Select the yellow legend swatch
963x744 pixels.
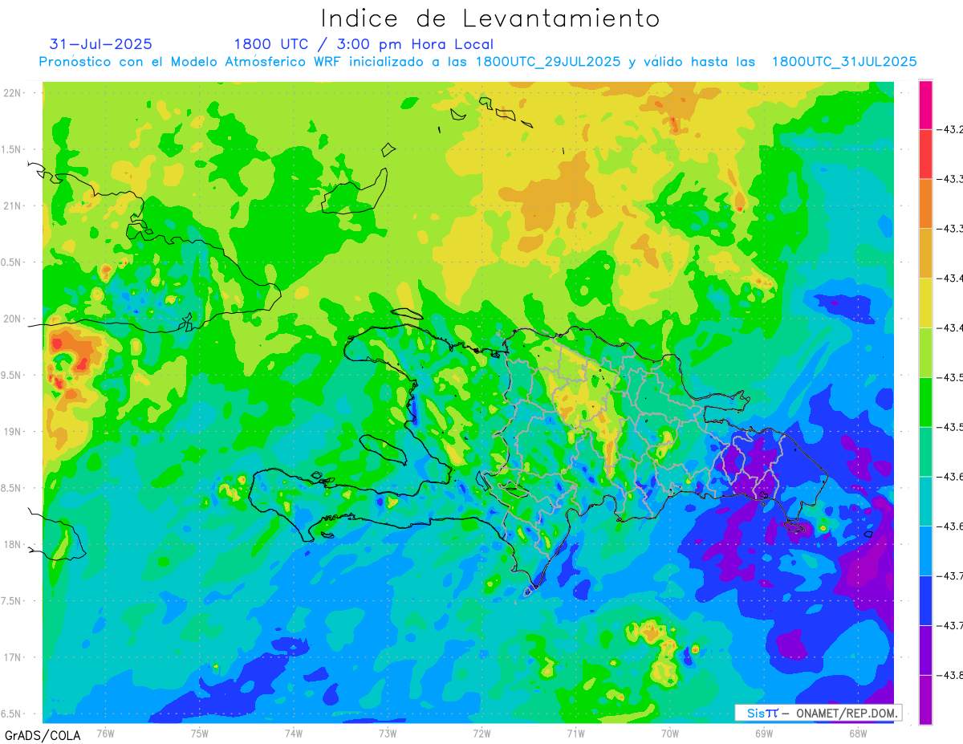click(x=925, y=303)
